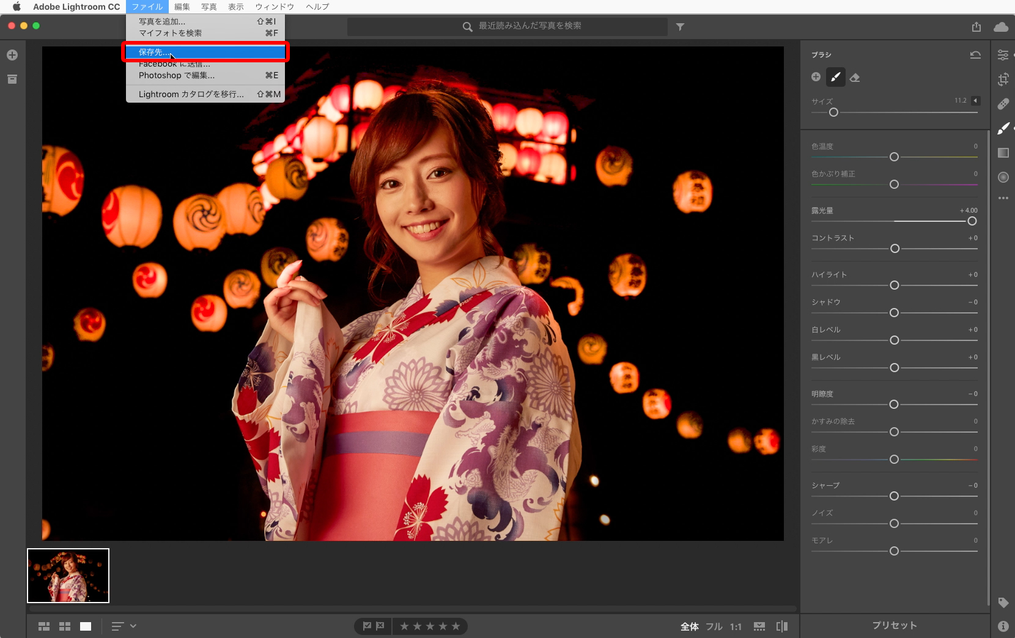Click the 色かぶり補正 slider handle

(894, 185)
